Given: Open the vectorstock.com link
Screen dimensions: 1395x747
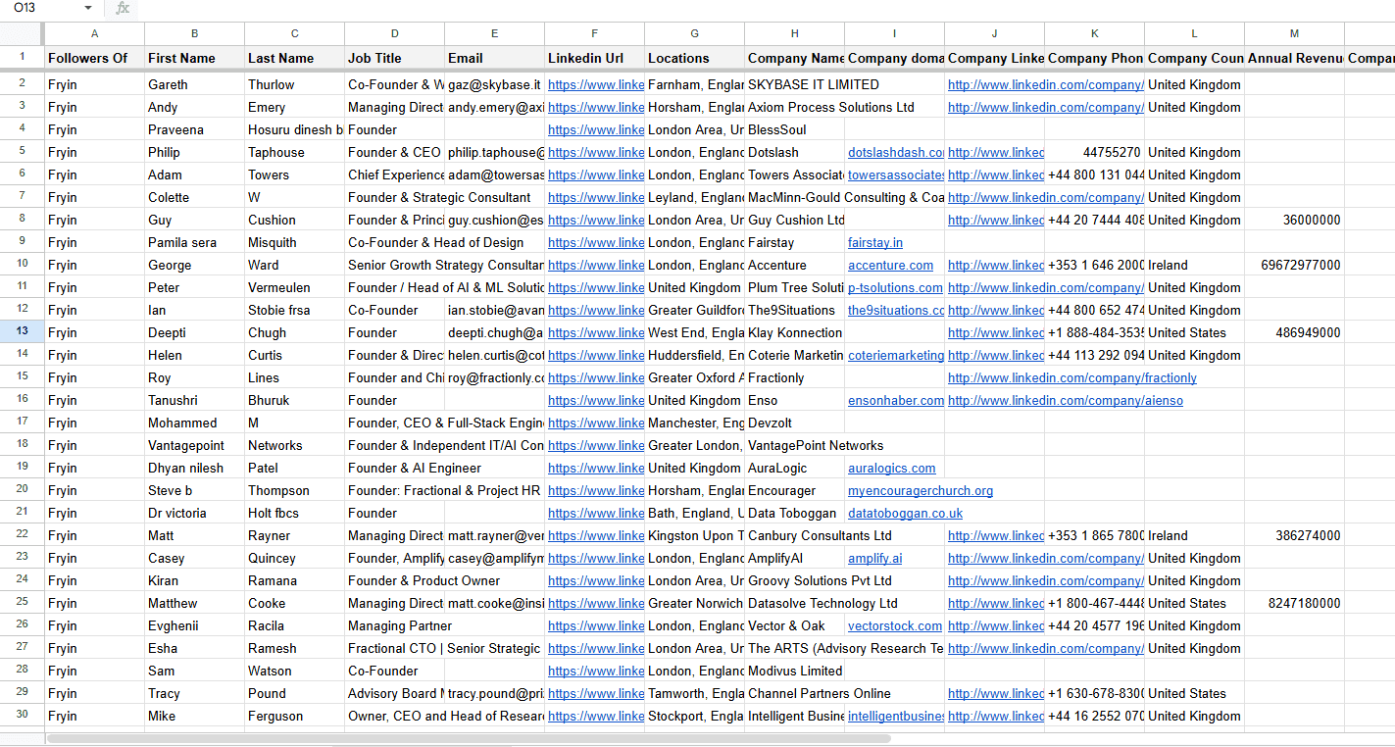Looking at the screenshot, I should [x=894, y=625].
